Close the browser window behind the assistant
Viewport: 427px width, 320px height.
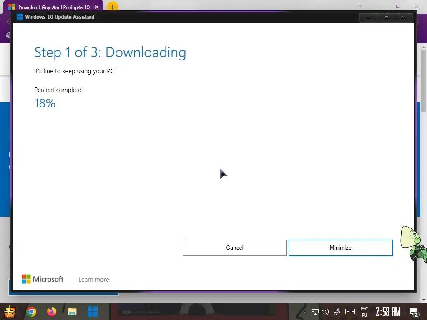(x=417, y=6)
